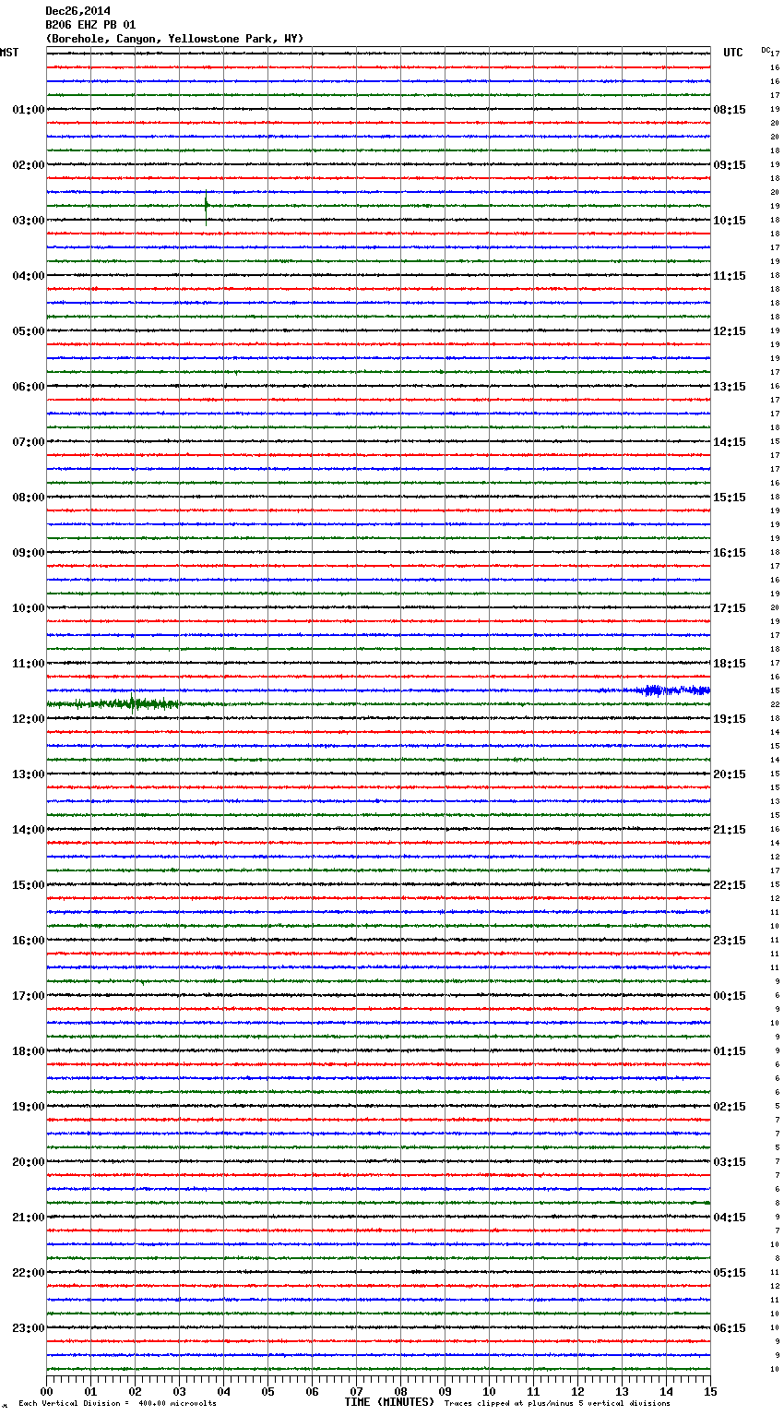Click the Traces clipped at plus/minus 5 note
Screen dimensions: 784x1416
tap(557, 1403)
